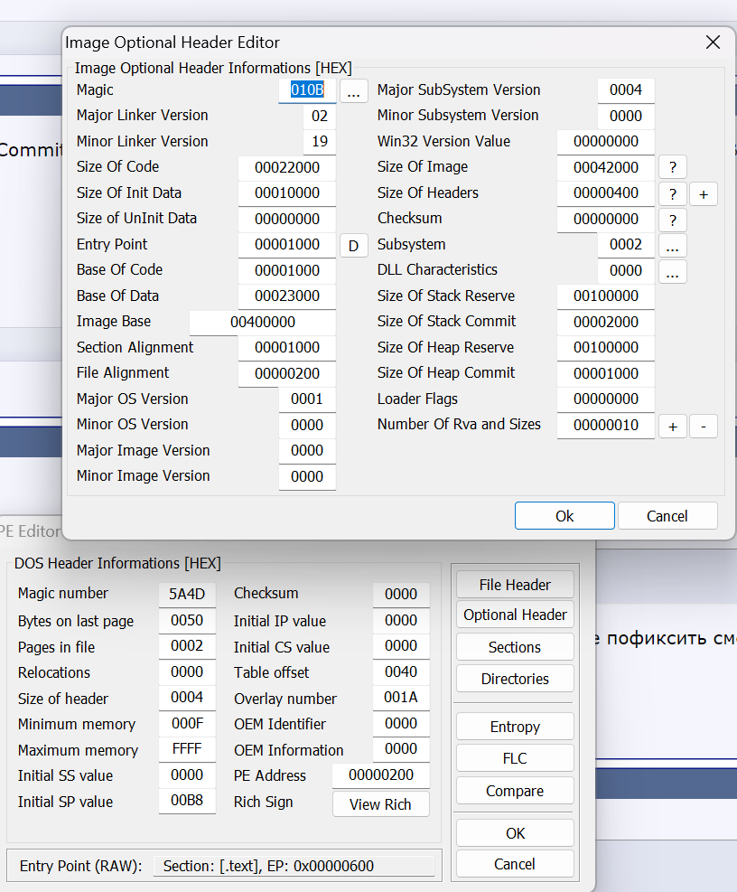The height and width of the screenshot is (892, 737).
Task: Close the Image Optional Header Editor window
Action: click(x=713, y=42)
